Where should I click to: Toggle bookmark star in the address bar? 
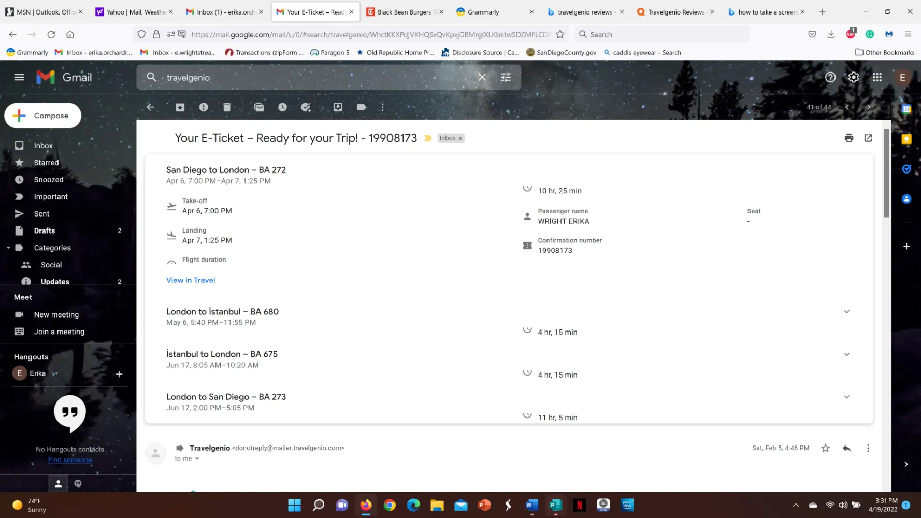tap(560, 34)
